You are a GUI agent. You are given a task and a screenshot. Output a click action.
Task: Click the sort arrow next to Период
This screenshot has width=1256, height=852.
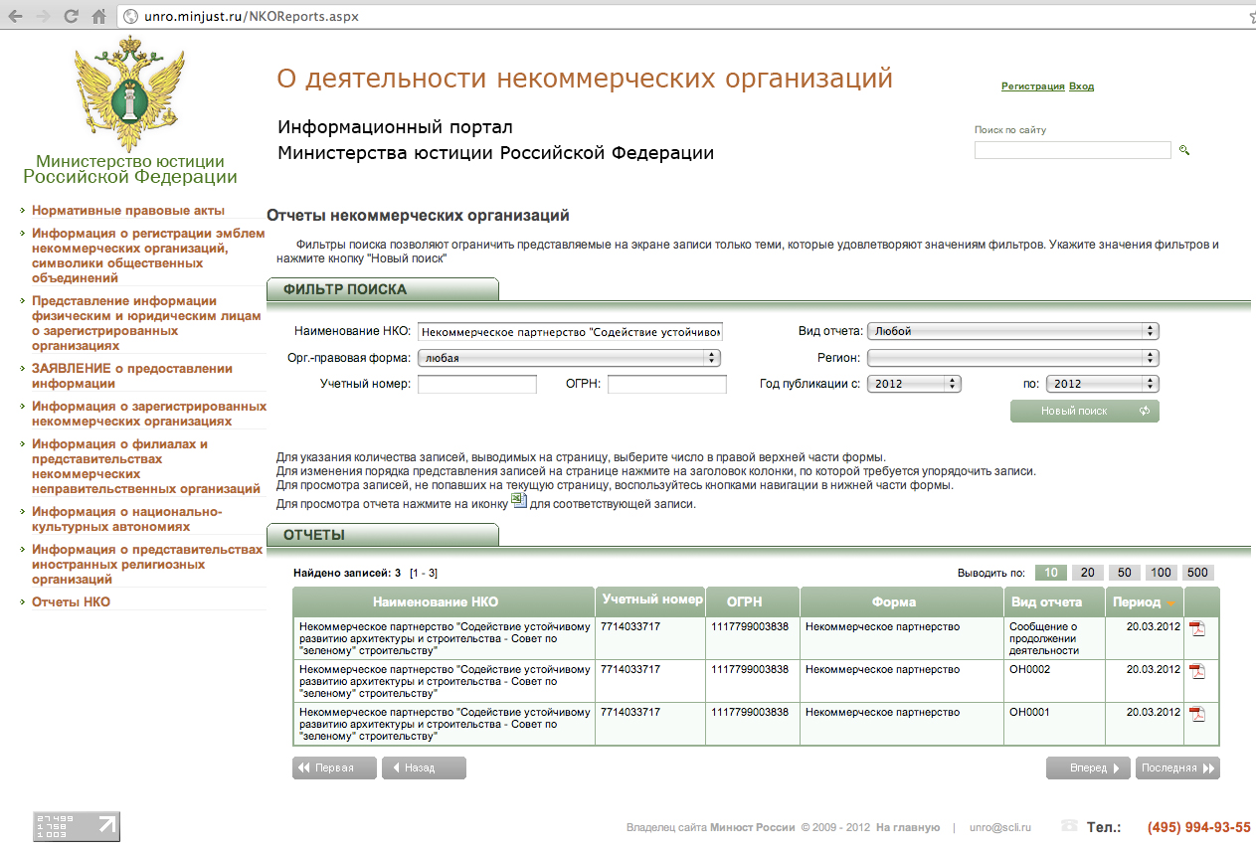(x=1171, y=603)
